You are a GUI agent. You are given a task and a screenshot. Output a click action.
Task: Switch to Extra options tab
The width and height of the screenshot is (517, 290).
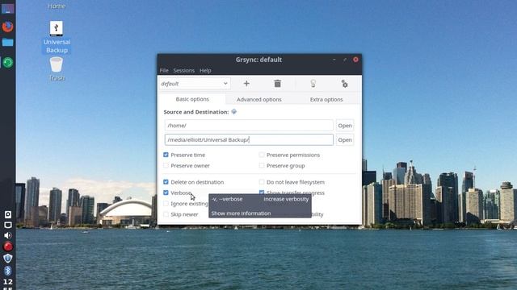[x=326, y=99]
